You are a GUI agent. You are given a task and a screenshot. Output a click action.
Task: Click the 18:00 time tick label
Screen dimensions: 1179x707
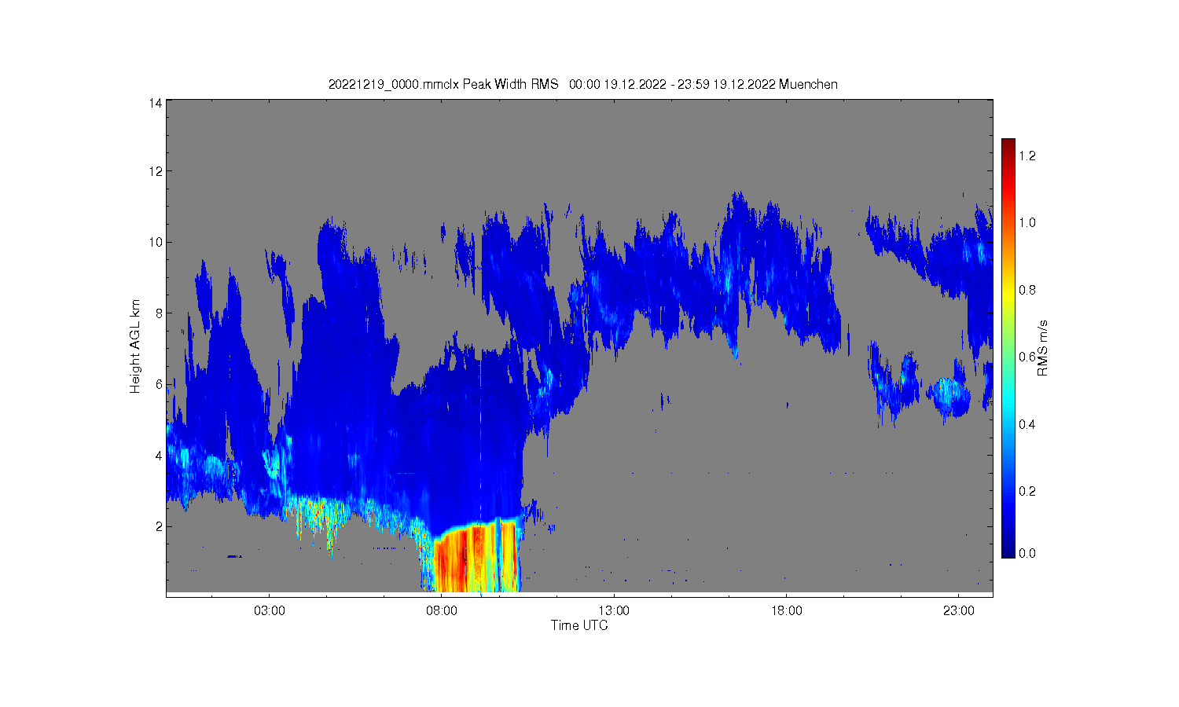tap(787, 610)
